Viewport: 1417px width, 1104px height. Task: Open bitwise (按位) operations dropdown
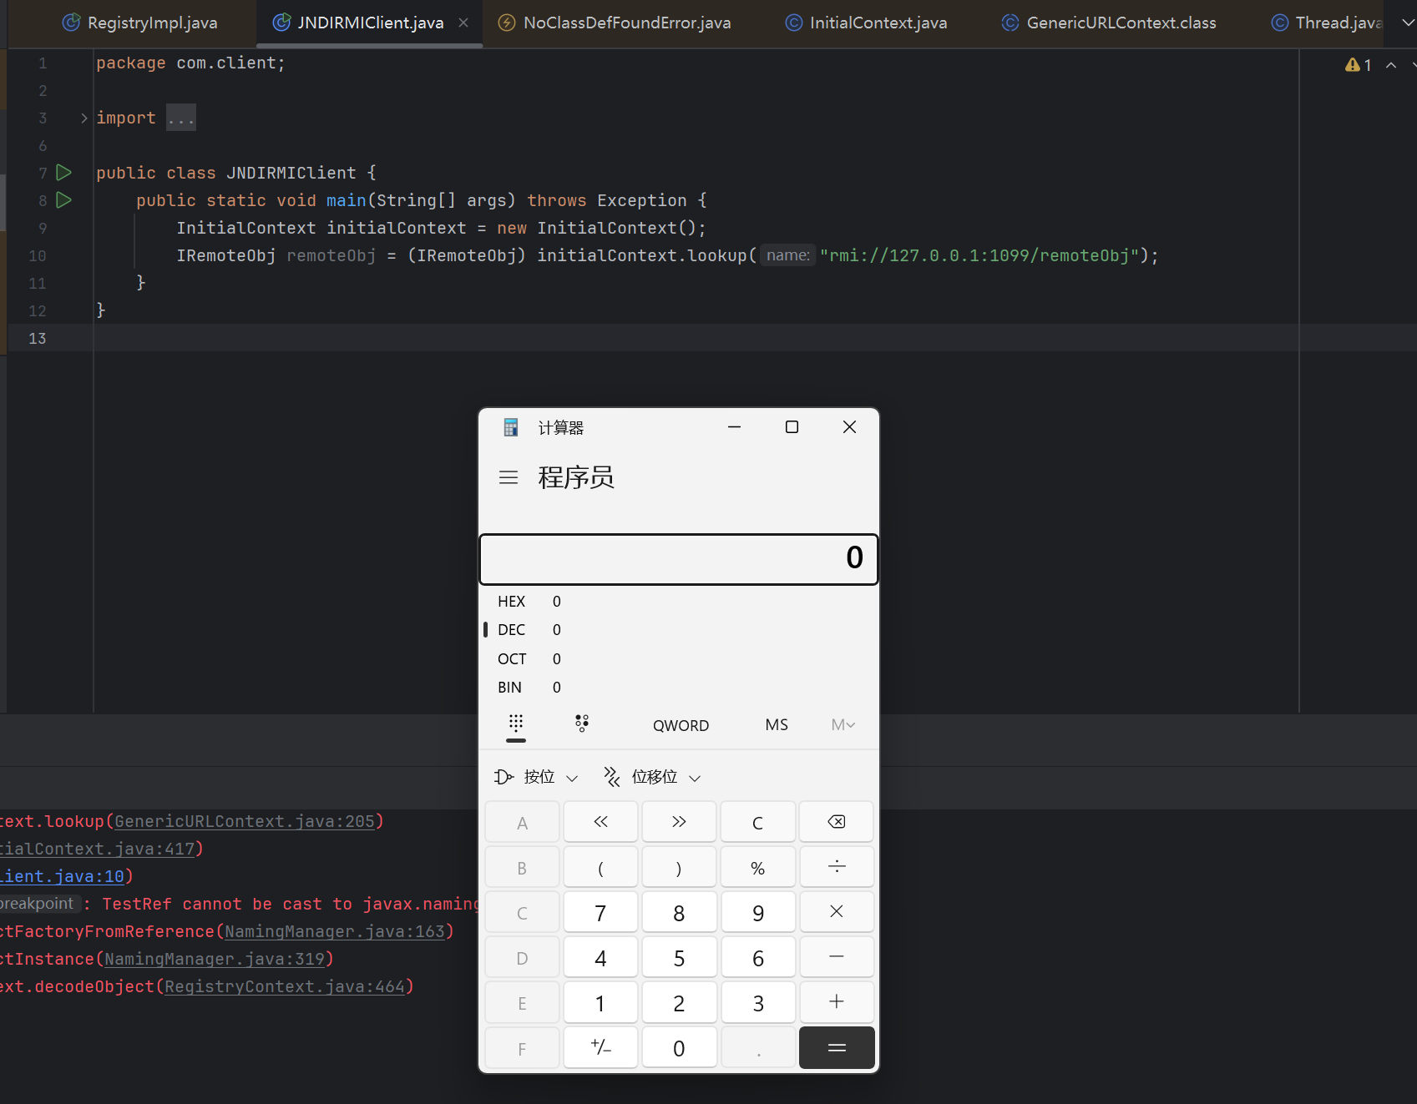click(x=536, y=777)
